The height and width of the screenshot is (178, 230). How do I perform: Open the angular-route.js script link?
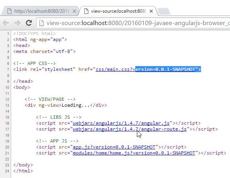(130, 129)
